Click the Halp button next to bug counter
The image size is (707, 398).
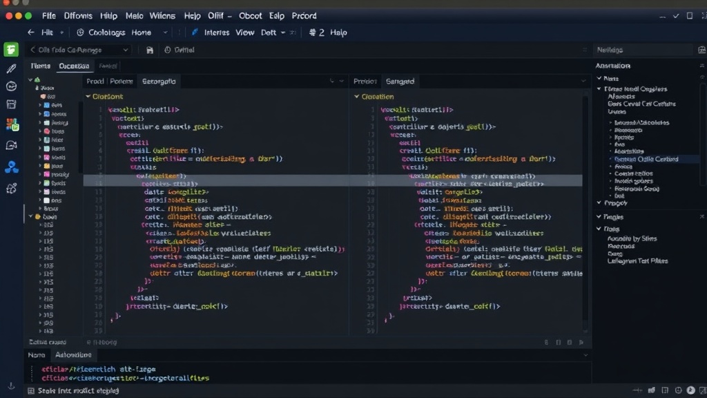click(x=338, y=32)
